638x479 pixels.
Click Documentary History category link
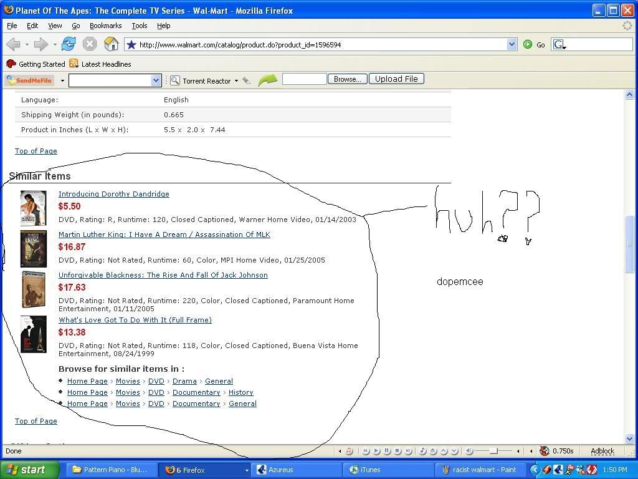[x=241, y=392]
